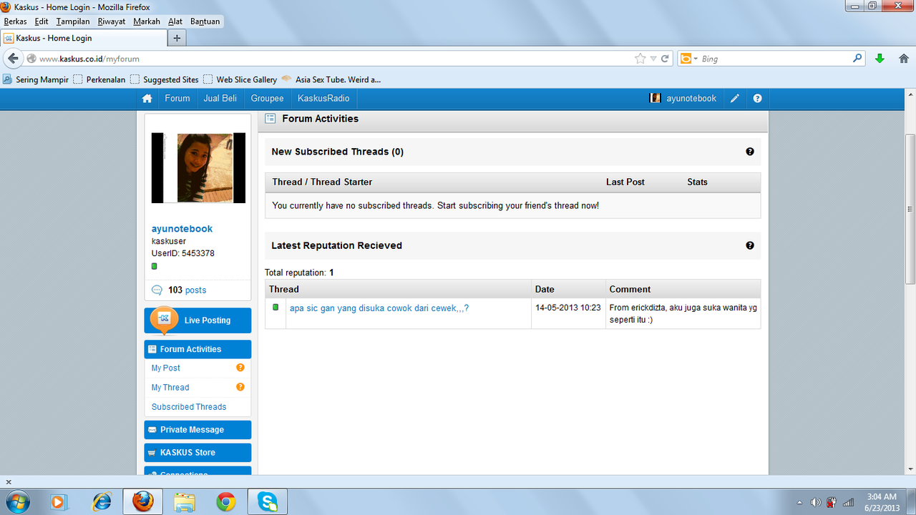The height and width of the screenshot is (515, 916).
Task: Close the bottom add-on bar
Action: click(x=9, y=482)
